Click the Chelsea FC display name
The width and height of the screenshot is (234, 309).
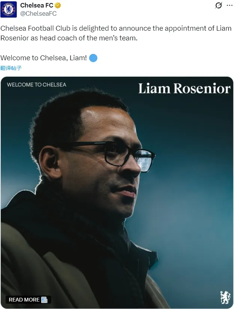37,5
